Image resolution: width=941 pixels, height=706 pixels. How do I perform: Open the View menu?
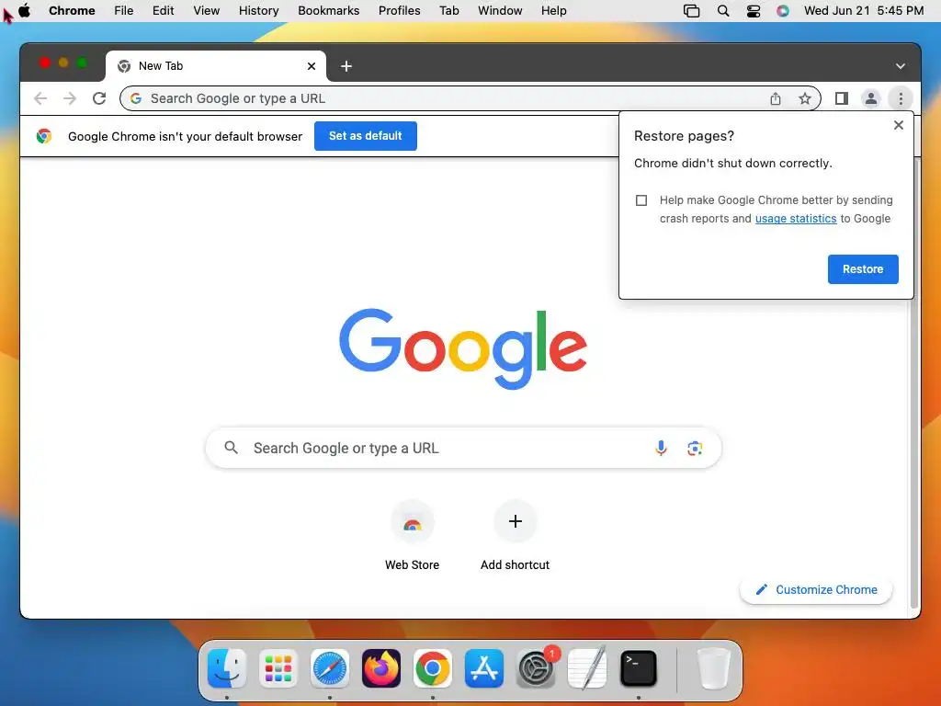[x=206, y=11]
